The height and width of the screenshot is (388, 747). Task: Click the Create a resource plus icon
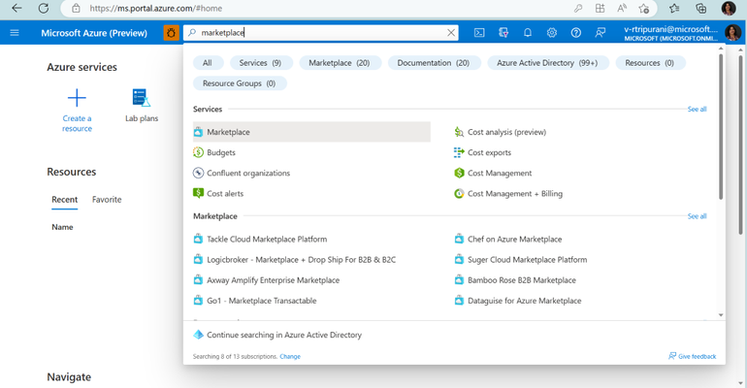[77, 98]
